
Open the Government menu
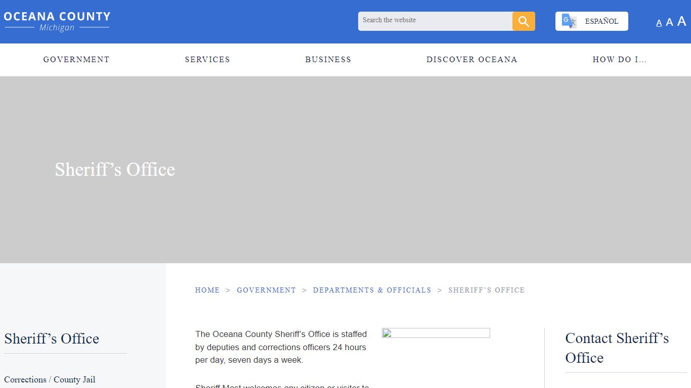(x=76, y=60)
